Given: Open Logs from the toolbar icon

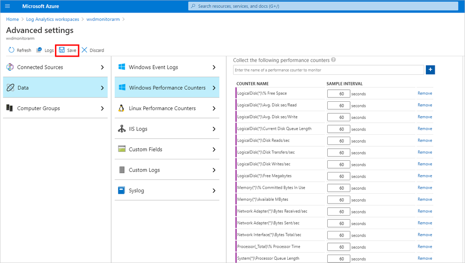Looking at the screenshot, I should pyautogui.click(x=39, y=50).
